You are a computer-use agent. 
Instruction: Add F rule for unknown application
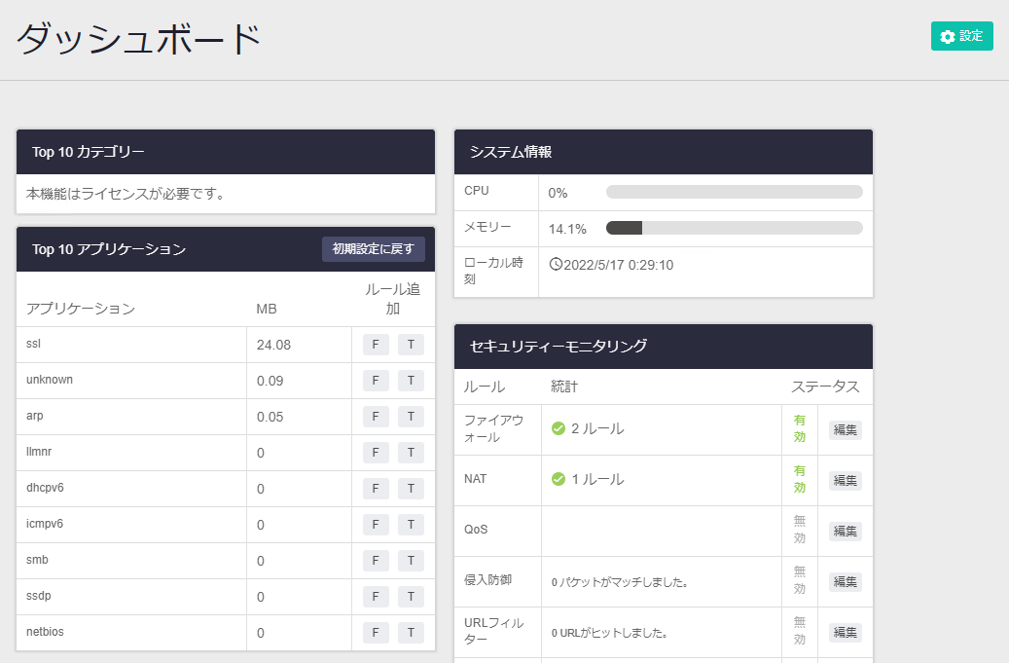tap(376, 381)
